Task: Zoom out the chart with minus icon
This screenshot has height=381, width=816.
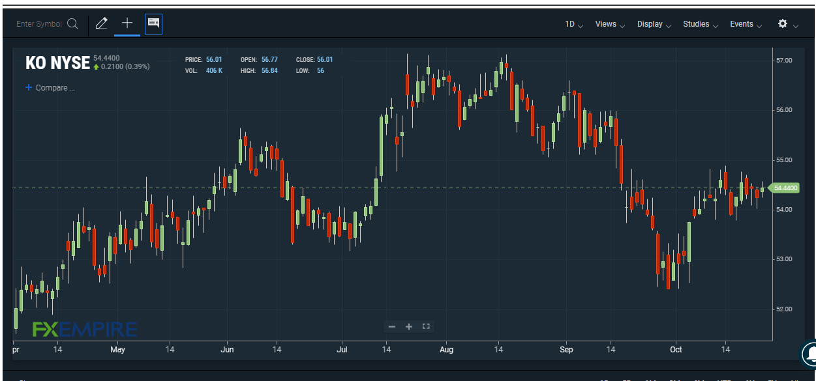Action: pos(391,326)
